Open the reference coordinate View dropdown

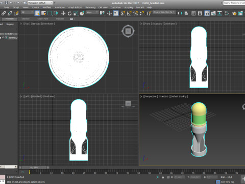click(92, 12)
